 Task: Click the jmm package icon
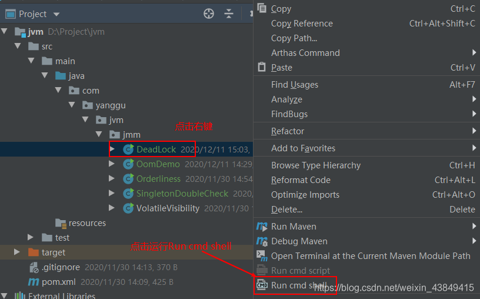coord(115,134)
